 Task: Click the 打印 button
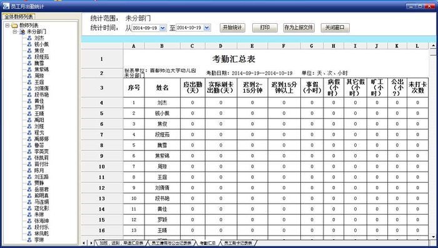[x=265, y=28]
